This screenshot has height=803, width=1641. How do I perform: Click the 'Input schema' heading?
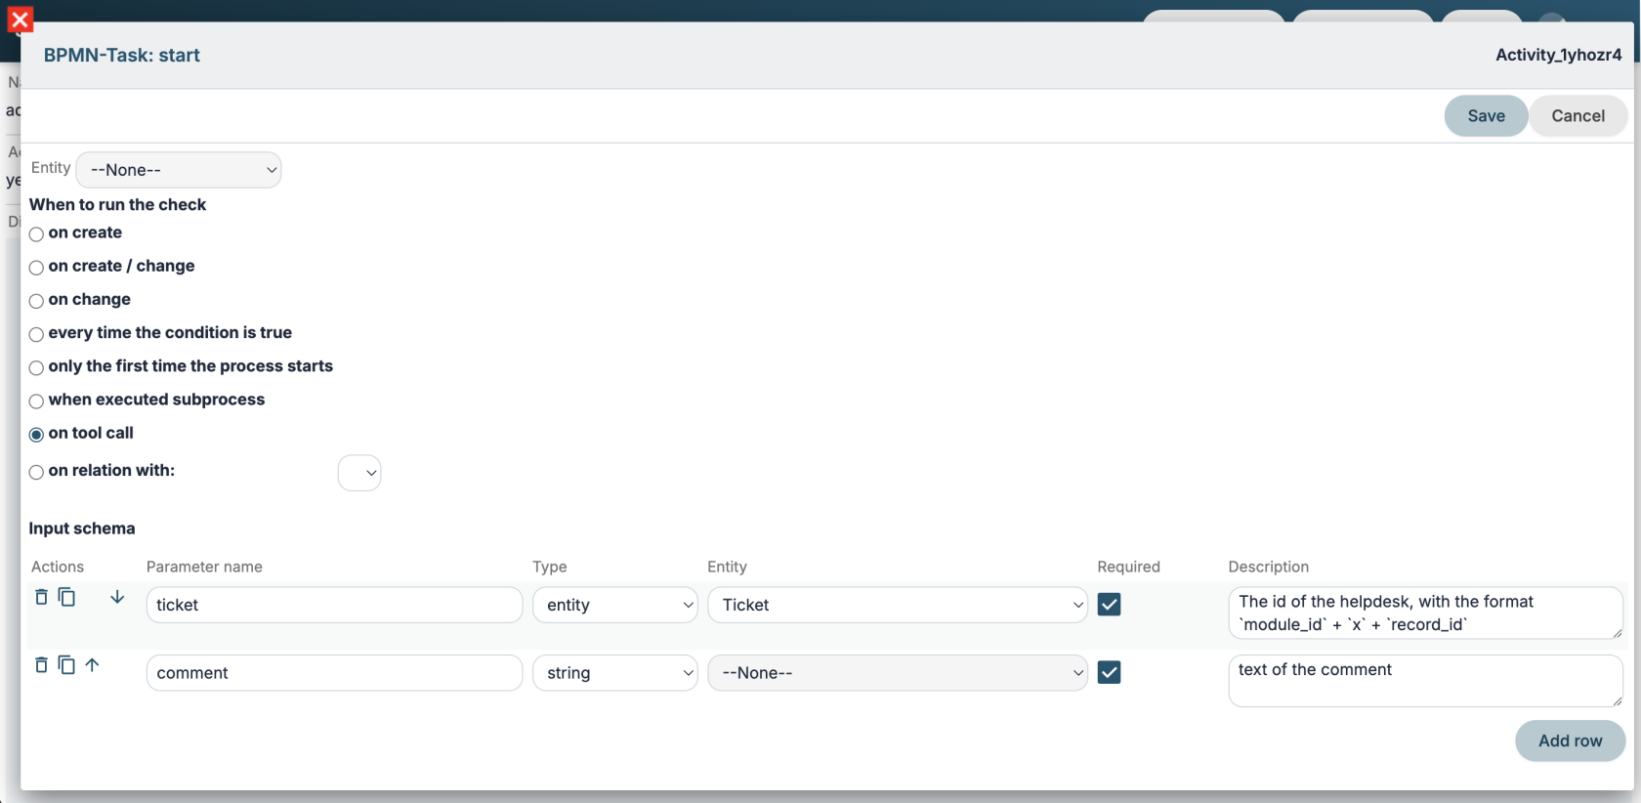(x=82, y=528)
